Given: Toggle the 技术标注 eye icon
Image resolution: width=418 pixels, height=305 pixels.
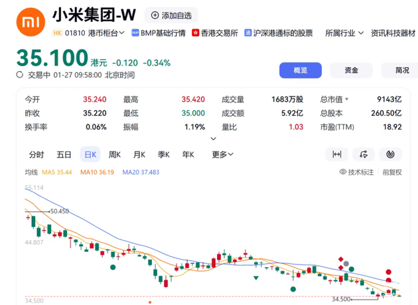Looking at the screenshot, I should (343, 171).
